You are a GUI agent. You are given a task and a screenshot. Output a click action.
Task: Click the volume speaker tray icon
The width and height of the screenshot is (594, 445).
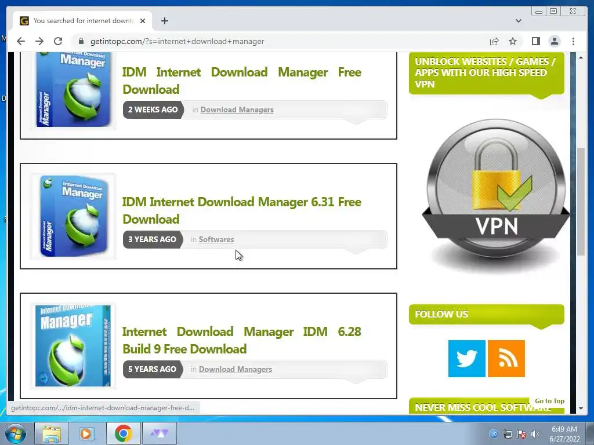[x=535, y=434]
